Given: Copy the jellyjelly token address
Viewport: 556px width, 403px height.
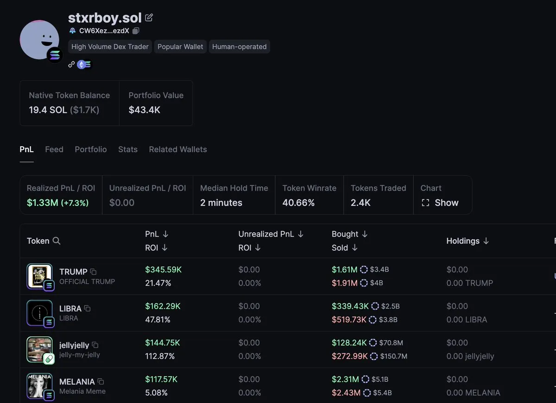Looking at the screenshot, I should point(95,345).
